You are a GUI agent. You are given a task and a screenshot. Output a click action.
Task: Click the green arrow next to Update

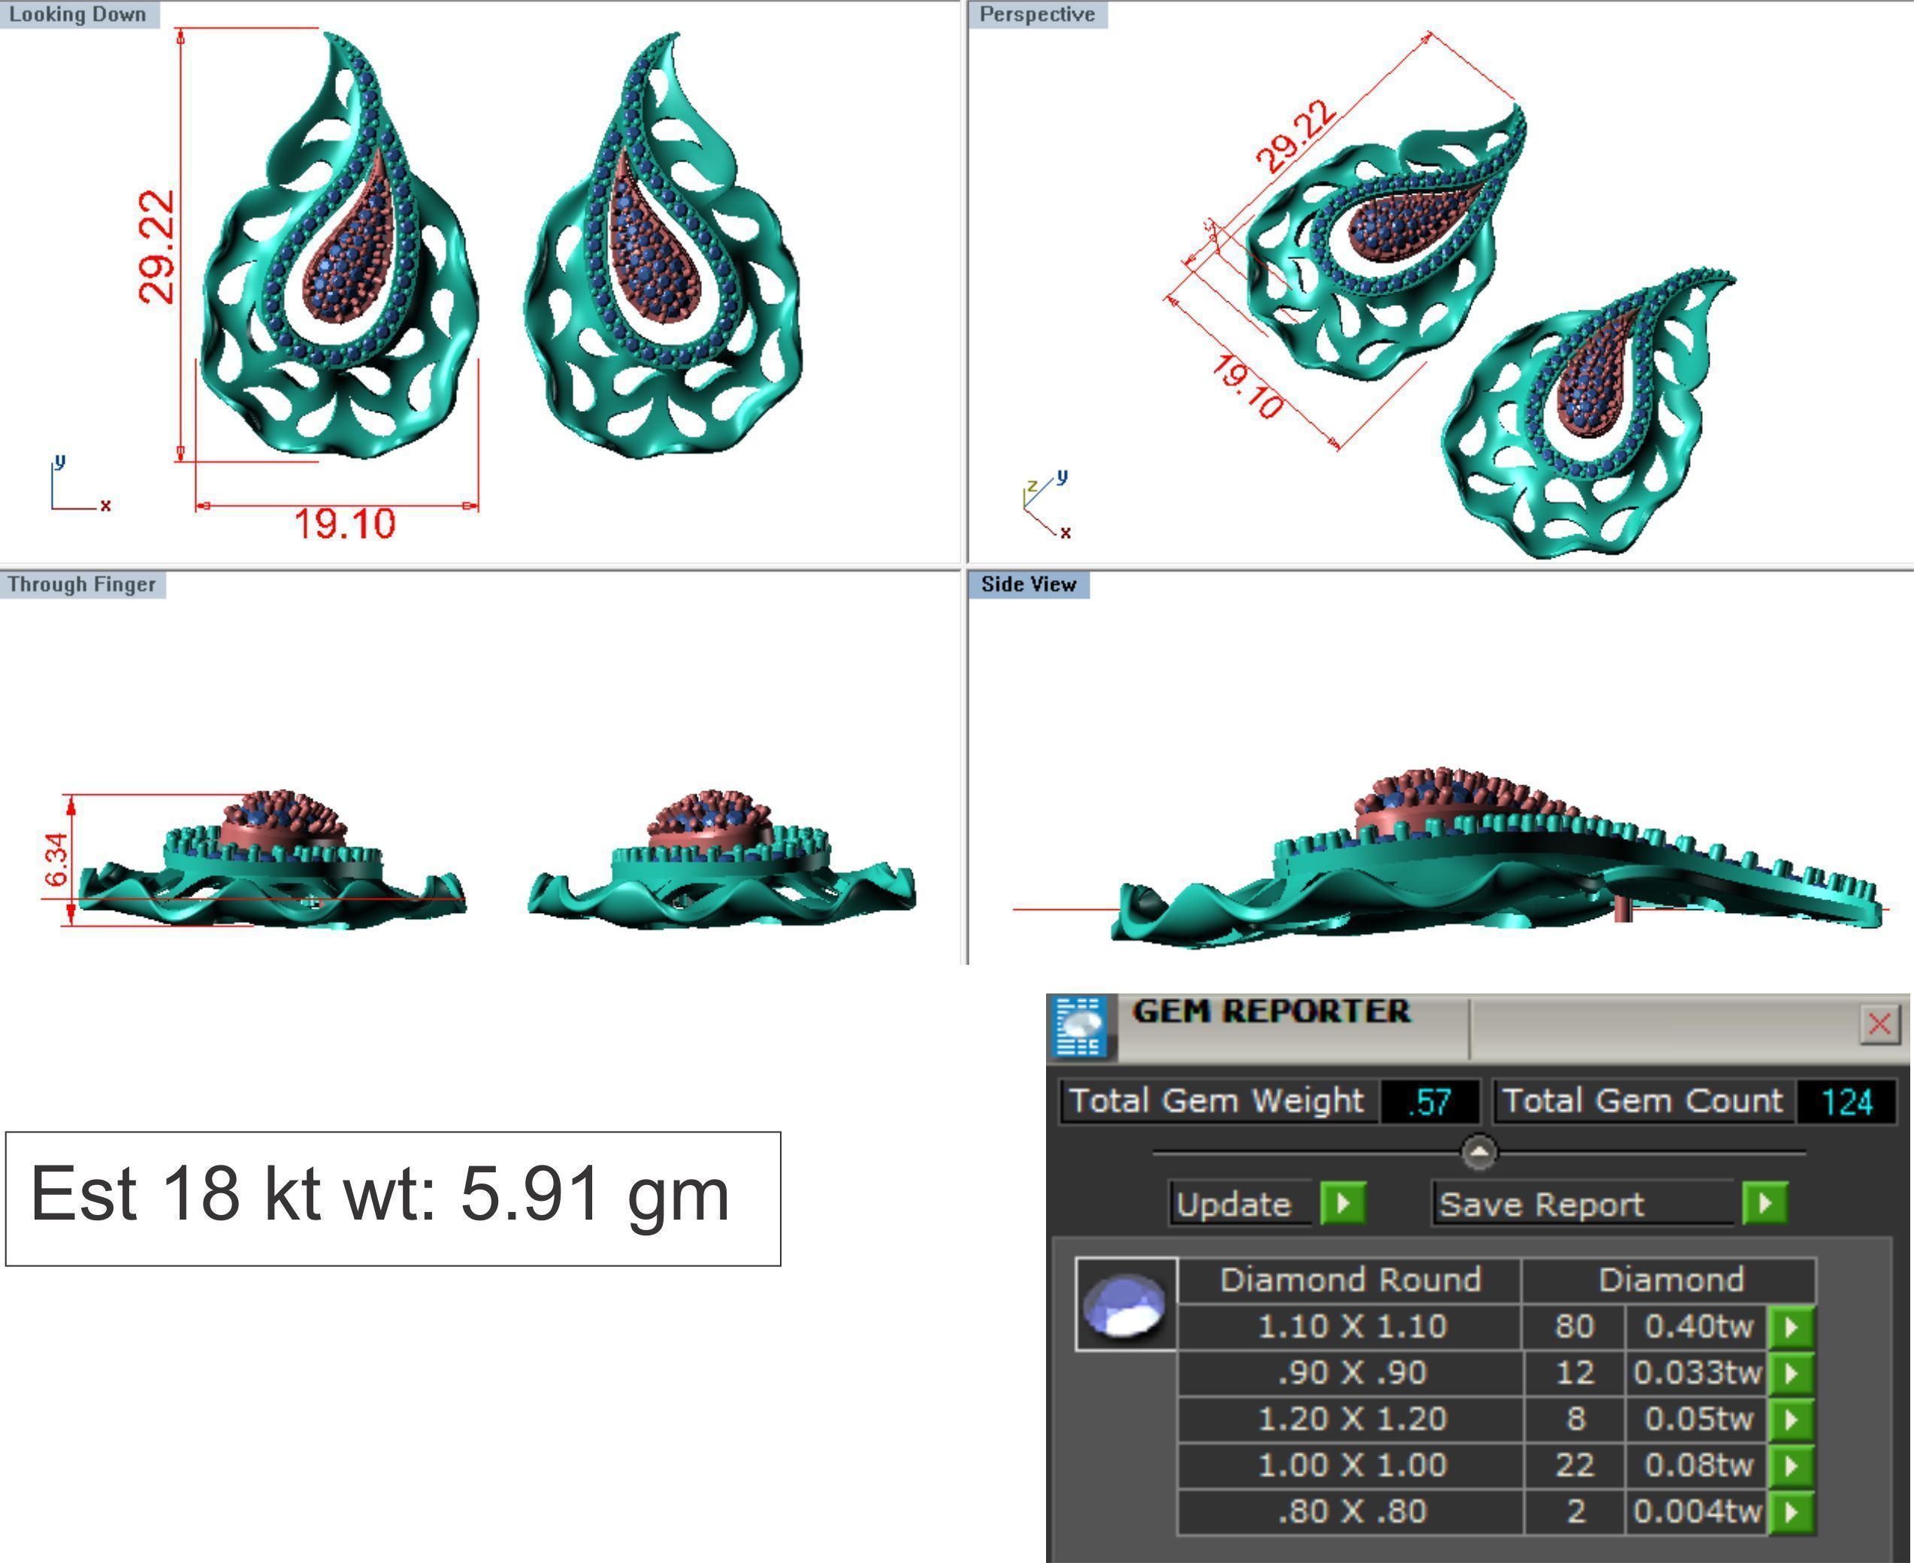click(x=1343, y=1203)
